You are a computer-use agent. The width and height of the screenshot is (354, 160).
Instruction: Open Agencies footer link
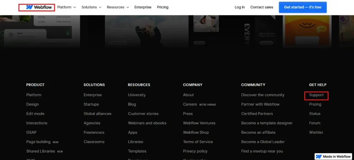[x=92, y=123]
